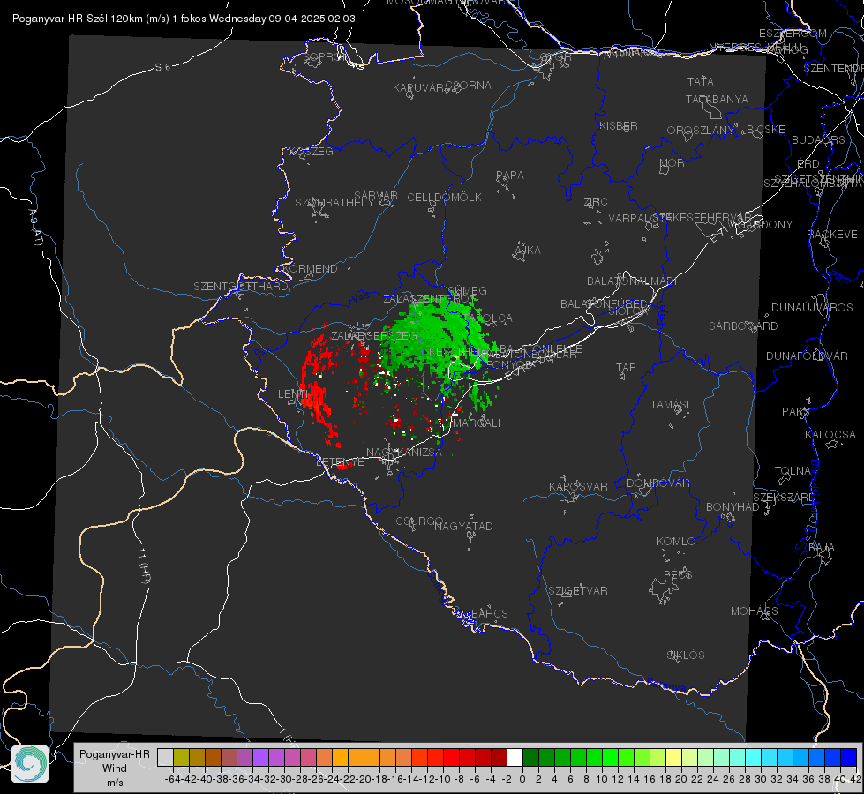Click the BARCS town label
Screen dimensions: 864x794
tap(490, 613)
